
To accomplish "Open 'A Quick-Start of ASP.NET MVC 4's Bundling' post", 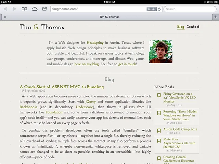I will [x=62, y=87].
